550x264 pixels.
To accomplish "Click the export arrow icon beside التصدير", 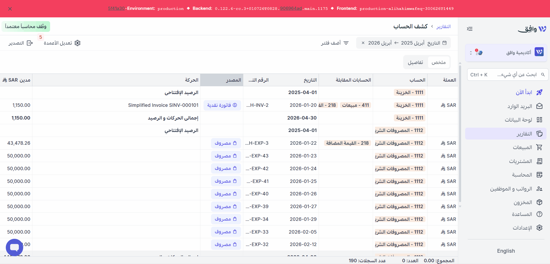I will click(x=30, y=43).
